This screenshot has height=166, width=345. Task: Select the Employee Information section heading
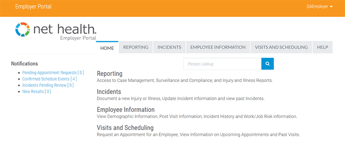point(125,109)
